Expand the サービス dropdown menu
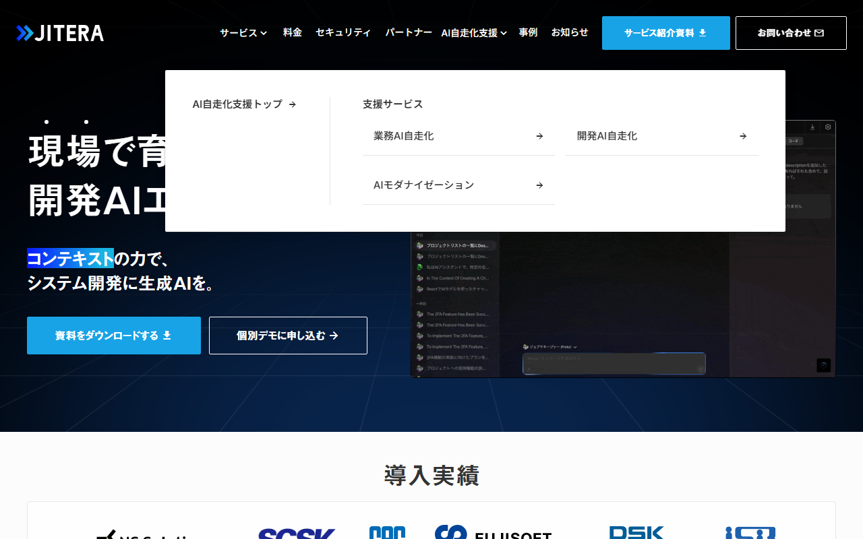The width and height of the screenshot is (863, 539). pyautogui.click(x=243, y=32)
